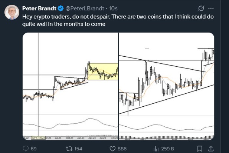Open the left chart image

point(70,86)
